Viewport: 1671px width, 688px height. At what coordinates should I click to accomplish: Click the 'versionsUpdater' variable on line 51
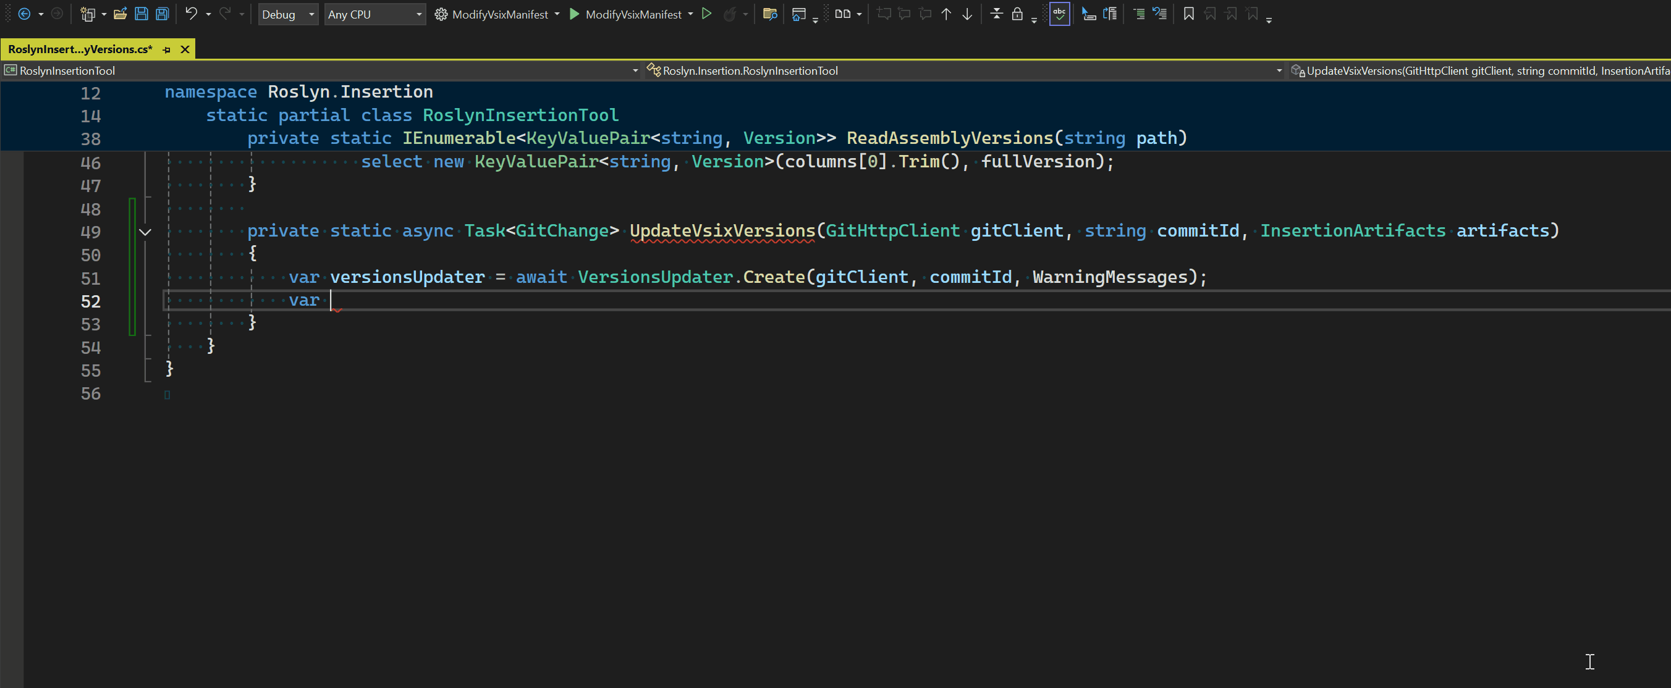pyautogui.click(x=407, y=277)
